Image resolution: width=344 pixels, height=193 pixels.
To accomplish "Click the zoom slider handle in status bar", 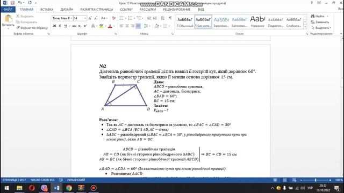I will (316, 180).
